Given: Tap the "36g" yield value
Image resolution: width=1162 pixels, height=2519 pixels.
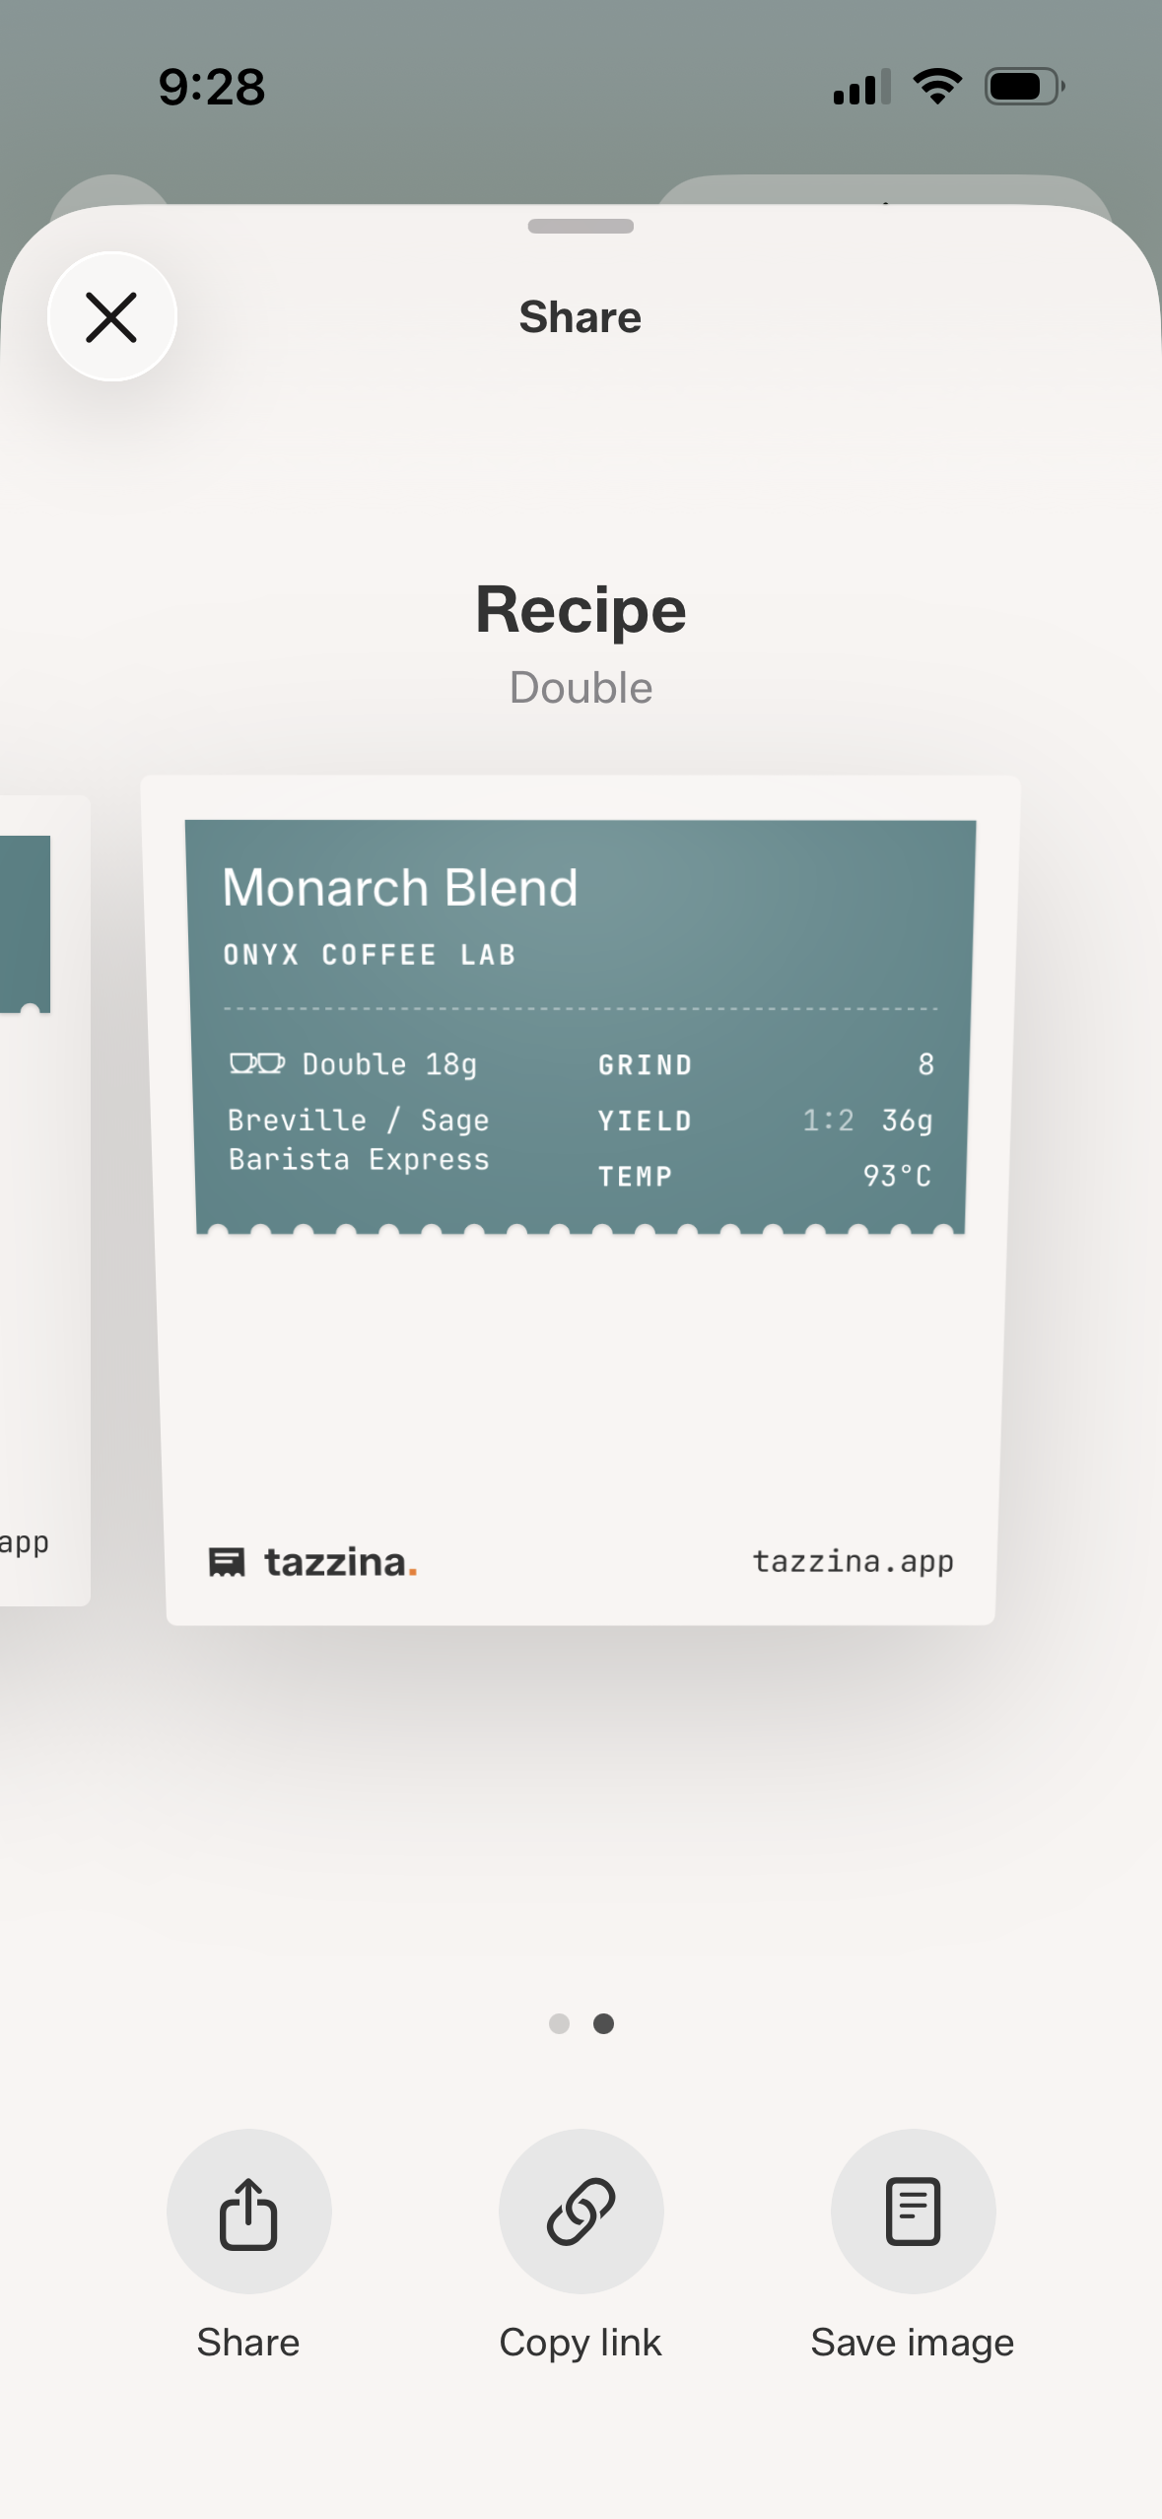Looking at the screenshot, I should point(907,1121).
